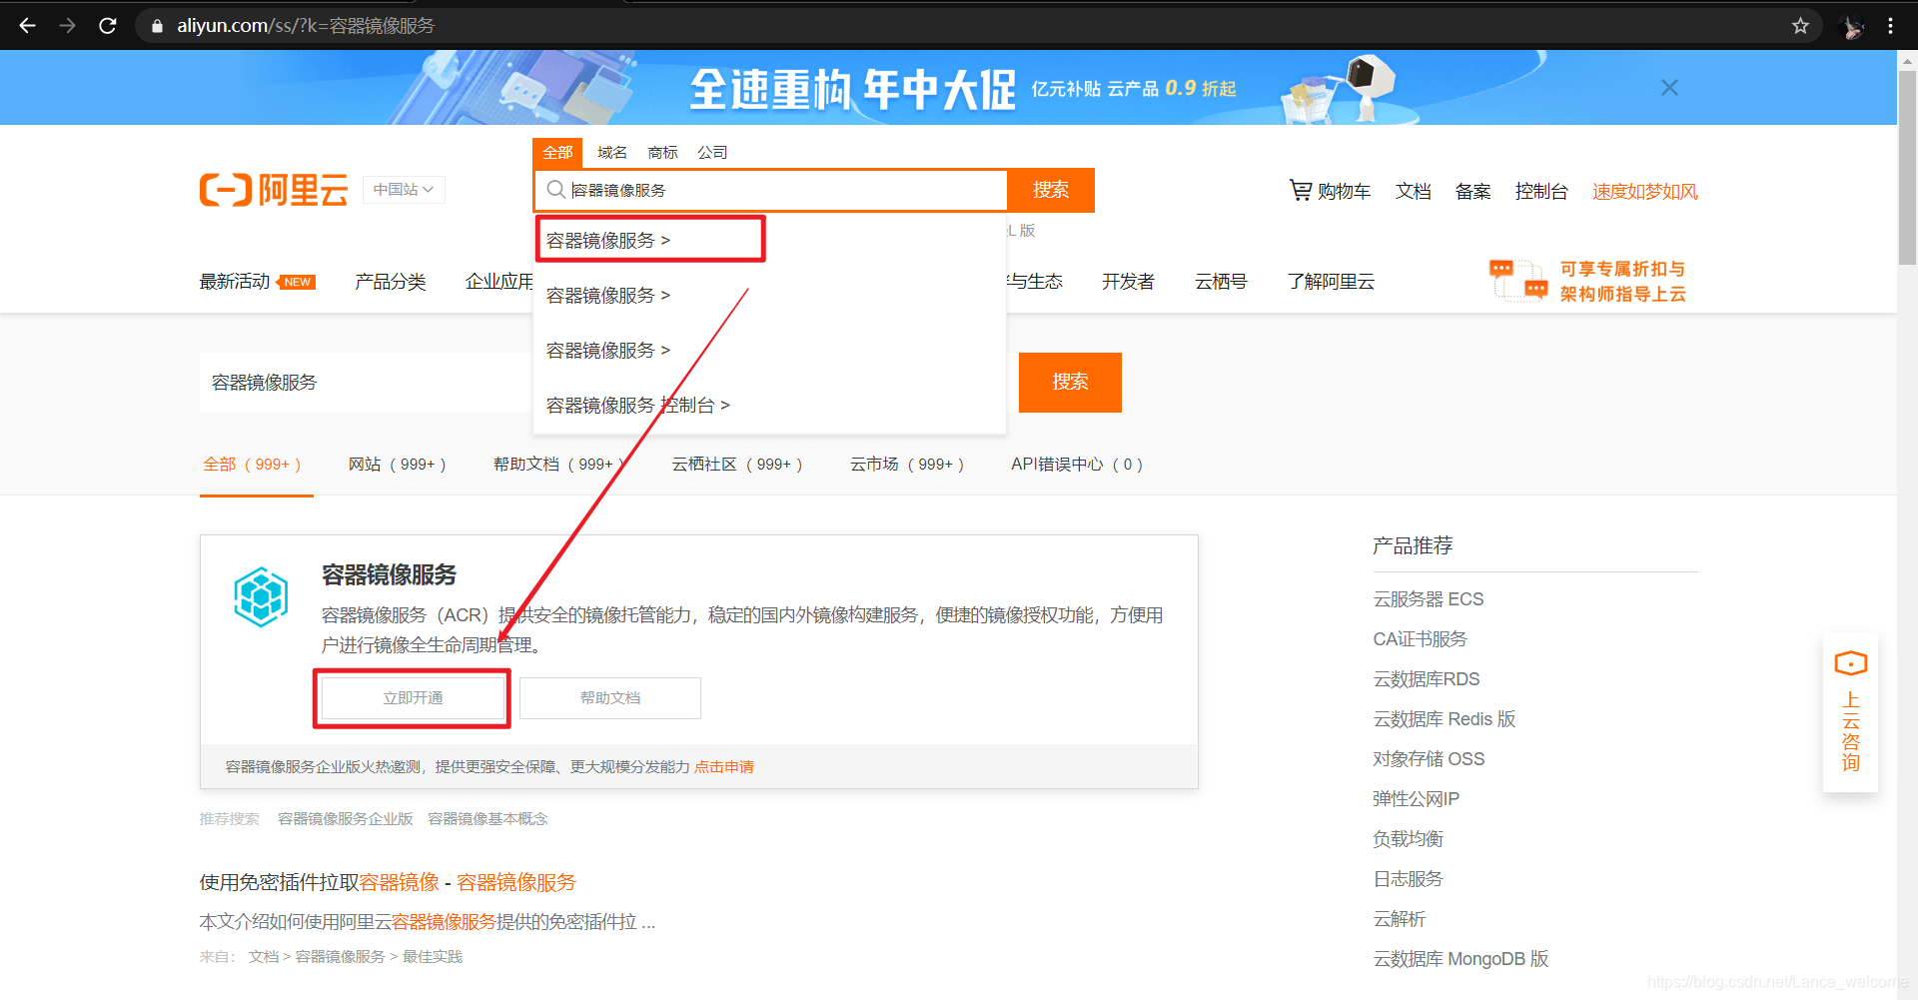The height and width of the screenshot is (1000, 1918).
Task: Close the promotional banner with X
Action: (1669, 88)
